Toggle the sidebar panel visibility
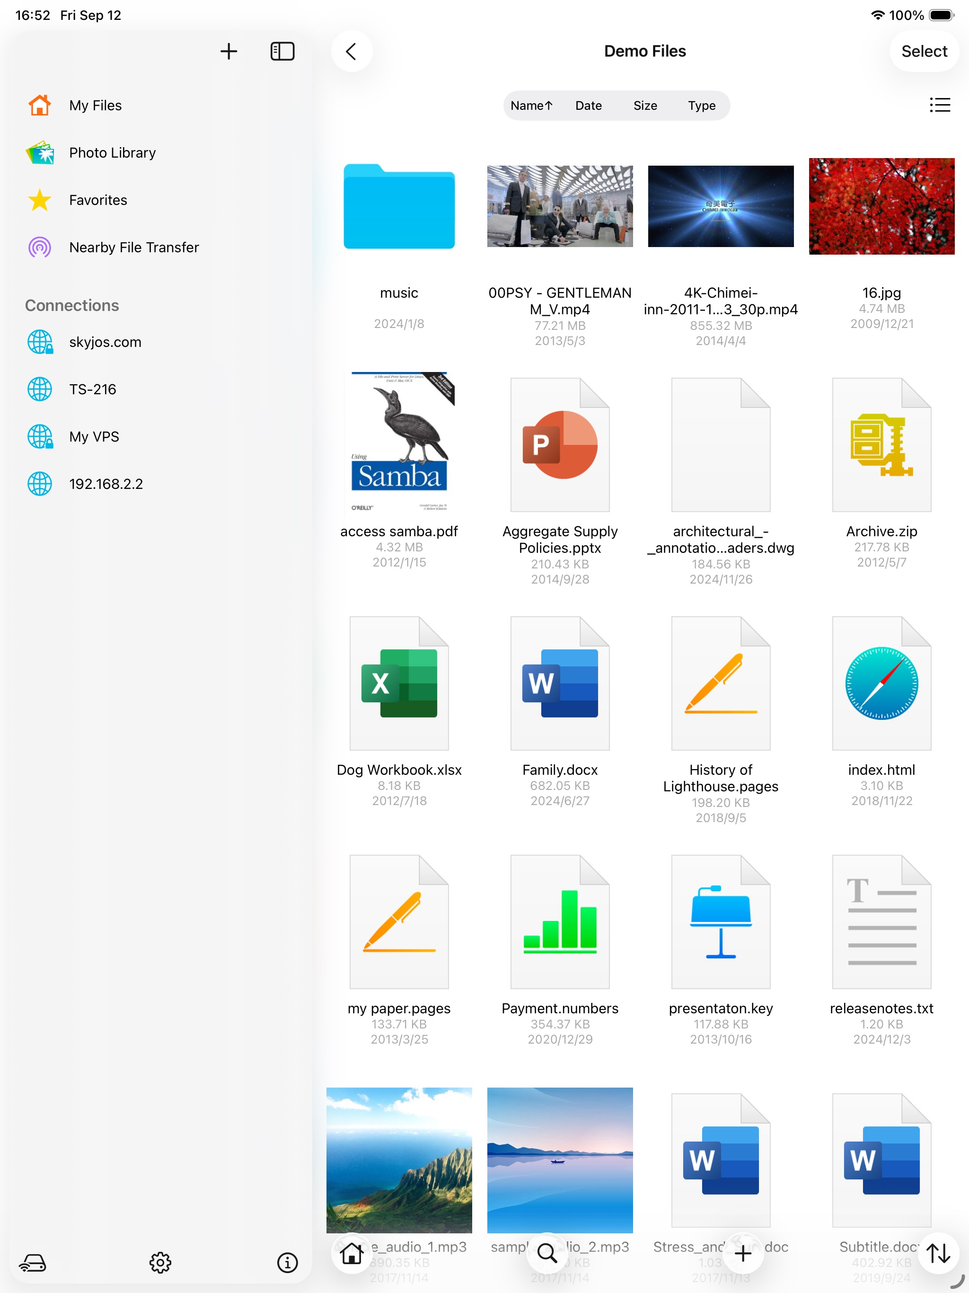 (x=282, y=52)
